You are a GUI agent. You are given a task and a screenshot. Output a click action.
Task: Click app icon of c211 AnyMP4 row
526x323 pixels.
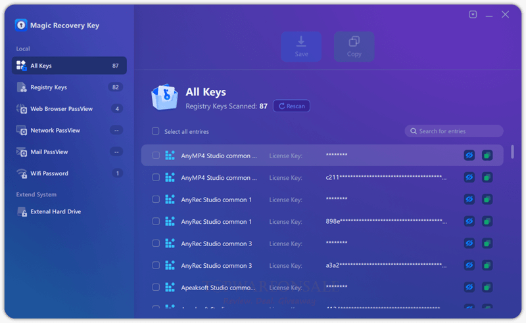tap(170, 177)
